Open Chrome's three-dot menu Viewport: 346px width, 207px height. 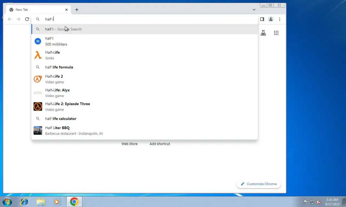pyautogui.click(x=280, y=19)
